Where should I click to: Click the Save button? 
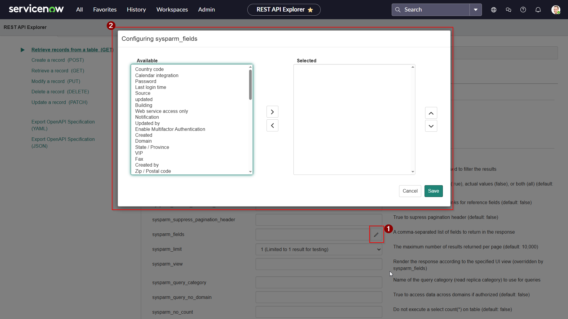click(433, 191)
